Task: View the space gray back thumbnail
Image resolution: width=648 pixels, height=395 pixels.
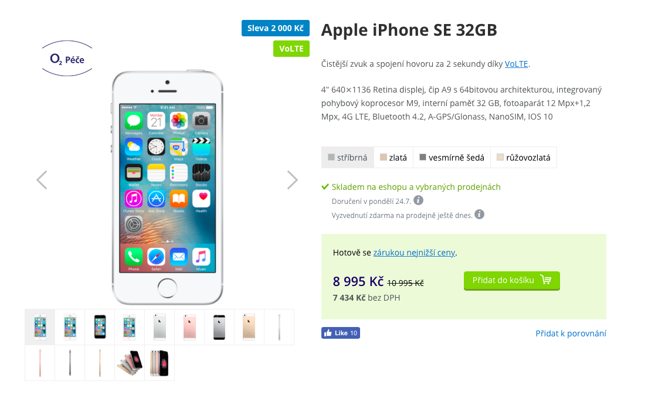Action: [x=219, y=327]
